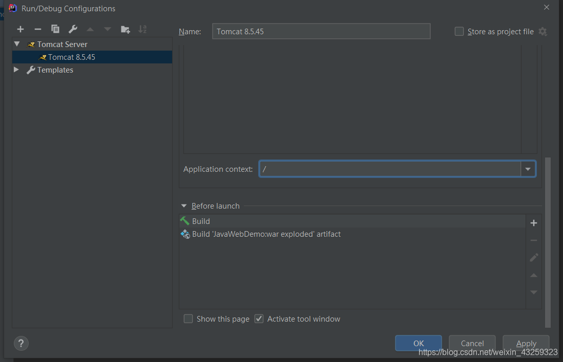Select Tomcat 8.5.45 configuration

click(92, 57)
